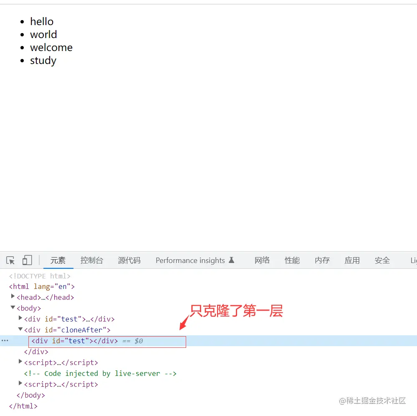Image resolution: width=417 pixels, height=416 pixels.
Task: Open the 网络 tab
Action: point(262,260)
